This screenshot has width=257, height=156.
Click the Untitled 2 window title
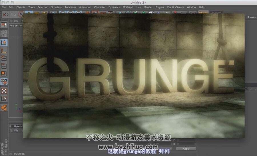click(x=138, y=3)
